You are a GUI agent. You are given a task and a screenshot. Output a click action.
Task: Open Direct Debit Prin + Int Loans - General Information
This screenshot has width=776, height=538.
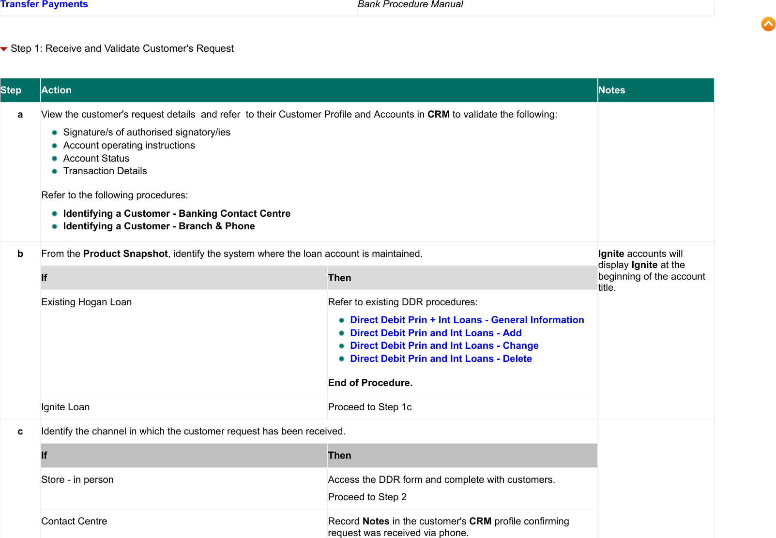click(467, 319)
